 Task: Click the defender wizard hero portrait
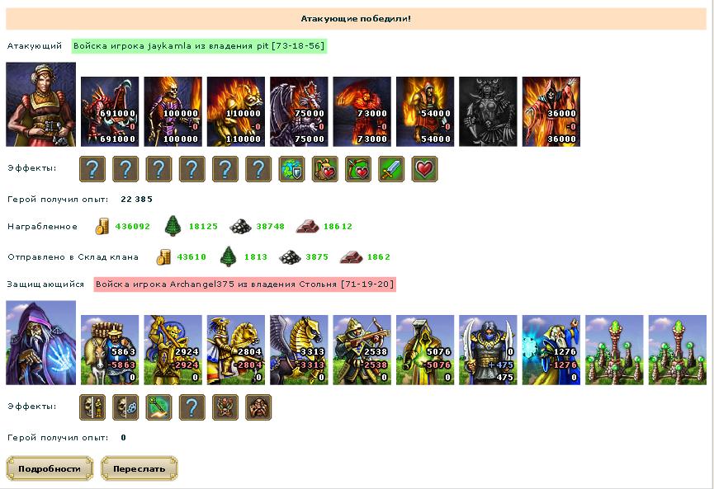tap(41, 343)
